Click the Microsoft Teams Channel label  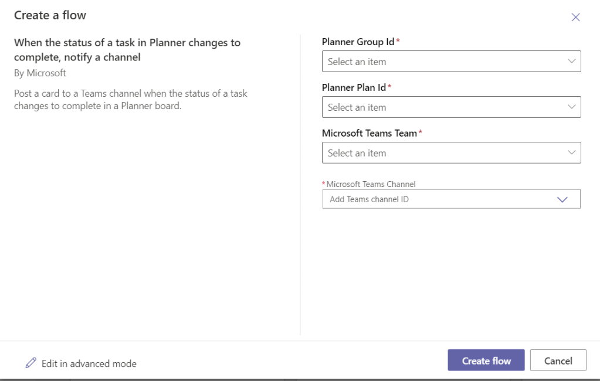tap(371, 184)
